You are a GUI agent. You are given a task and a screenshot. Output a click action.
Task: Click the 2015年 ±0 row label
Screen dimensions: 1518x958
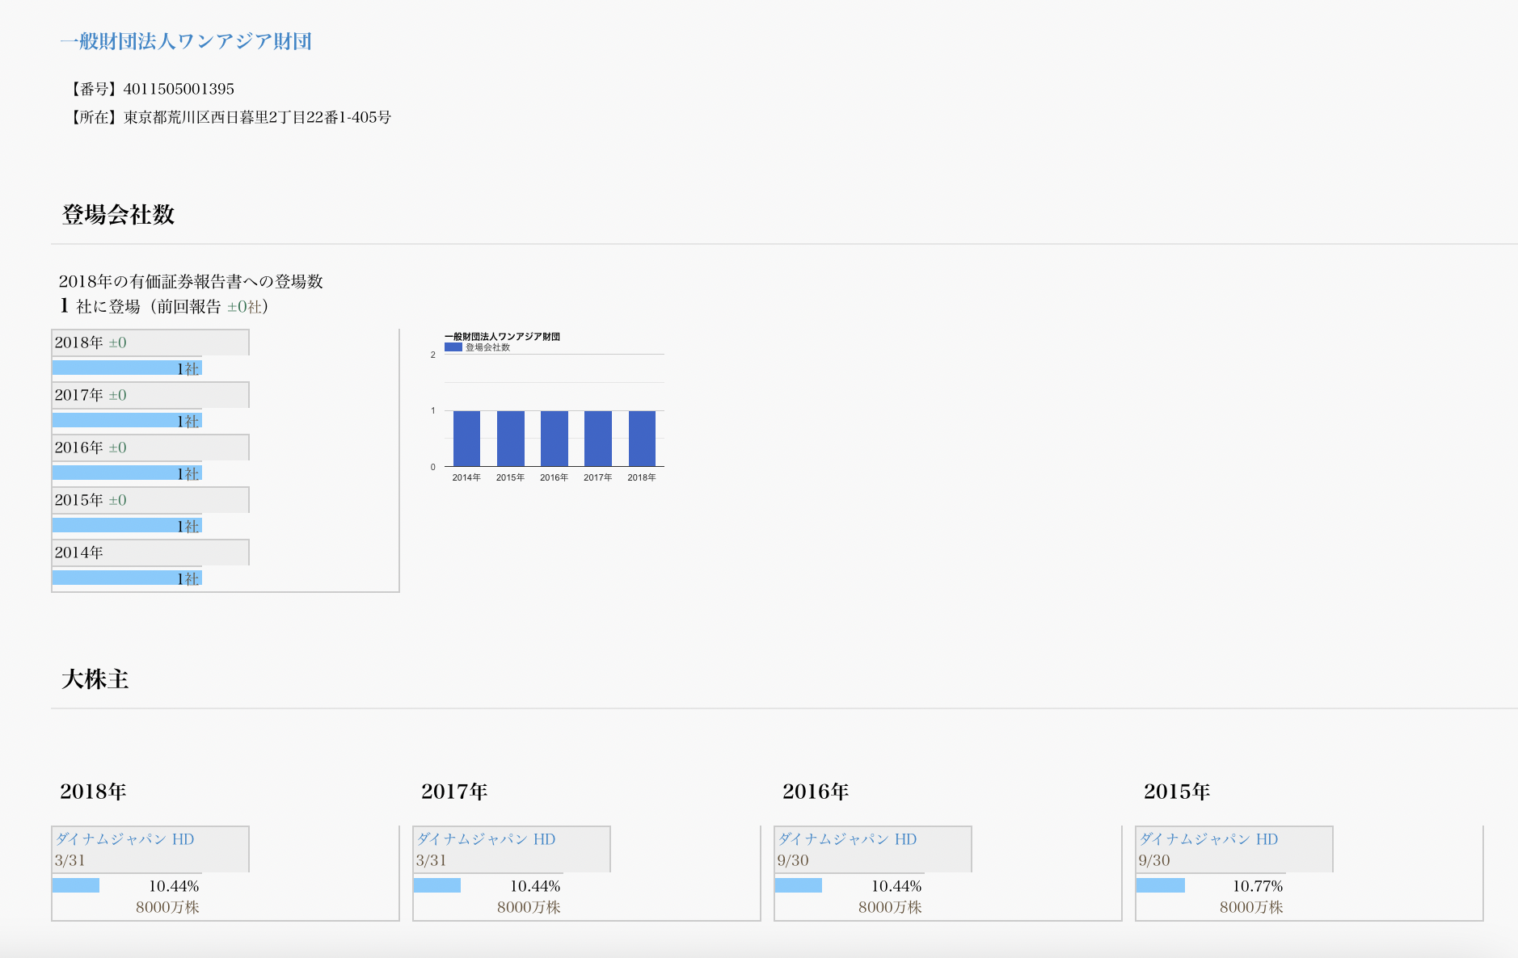pos(91,500)
